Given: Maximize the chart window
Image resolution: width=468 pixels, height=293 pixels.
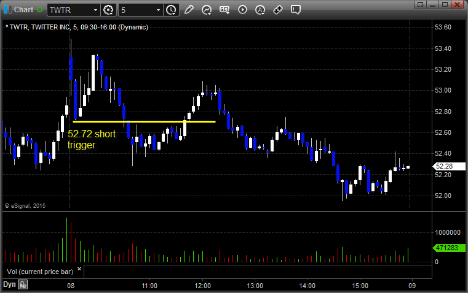Looking at the screenshot, I should click(445, 4).
